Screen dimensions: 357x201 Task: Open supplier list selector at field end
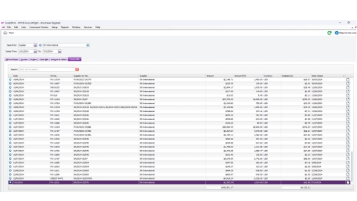click(88, 45)
